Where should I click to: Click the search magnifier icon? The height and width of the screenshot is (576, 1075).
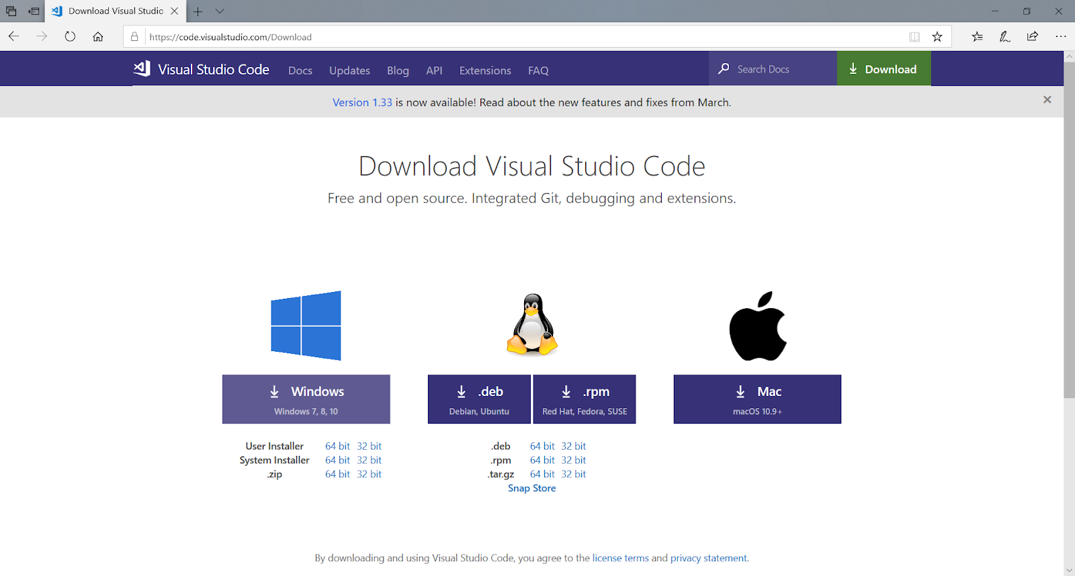(724, 68)
